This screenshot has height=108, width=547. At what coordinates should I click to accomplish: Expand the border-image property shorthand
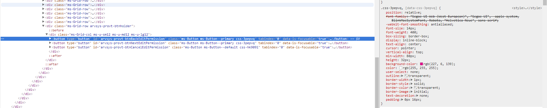(412, 92)
